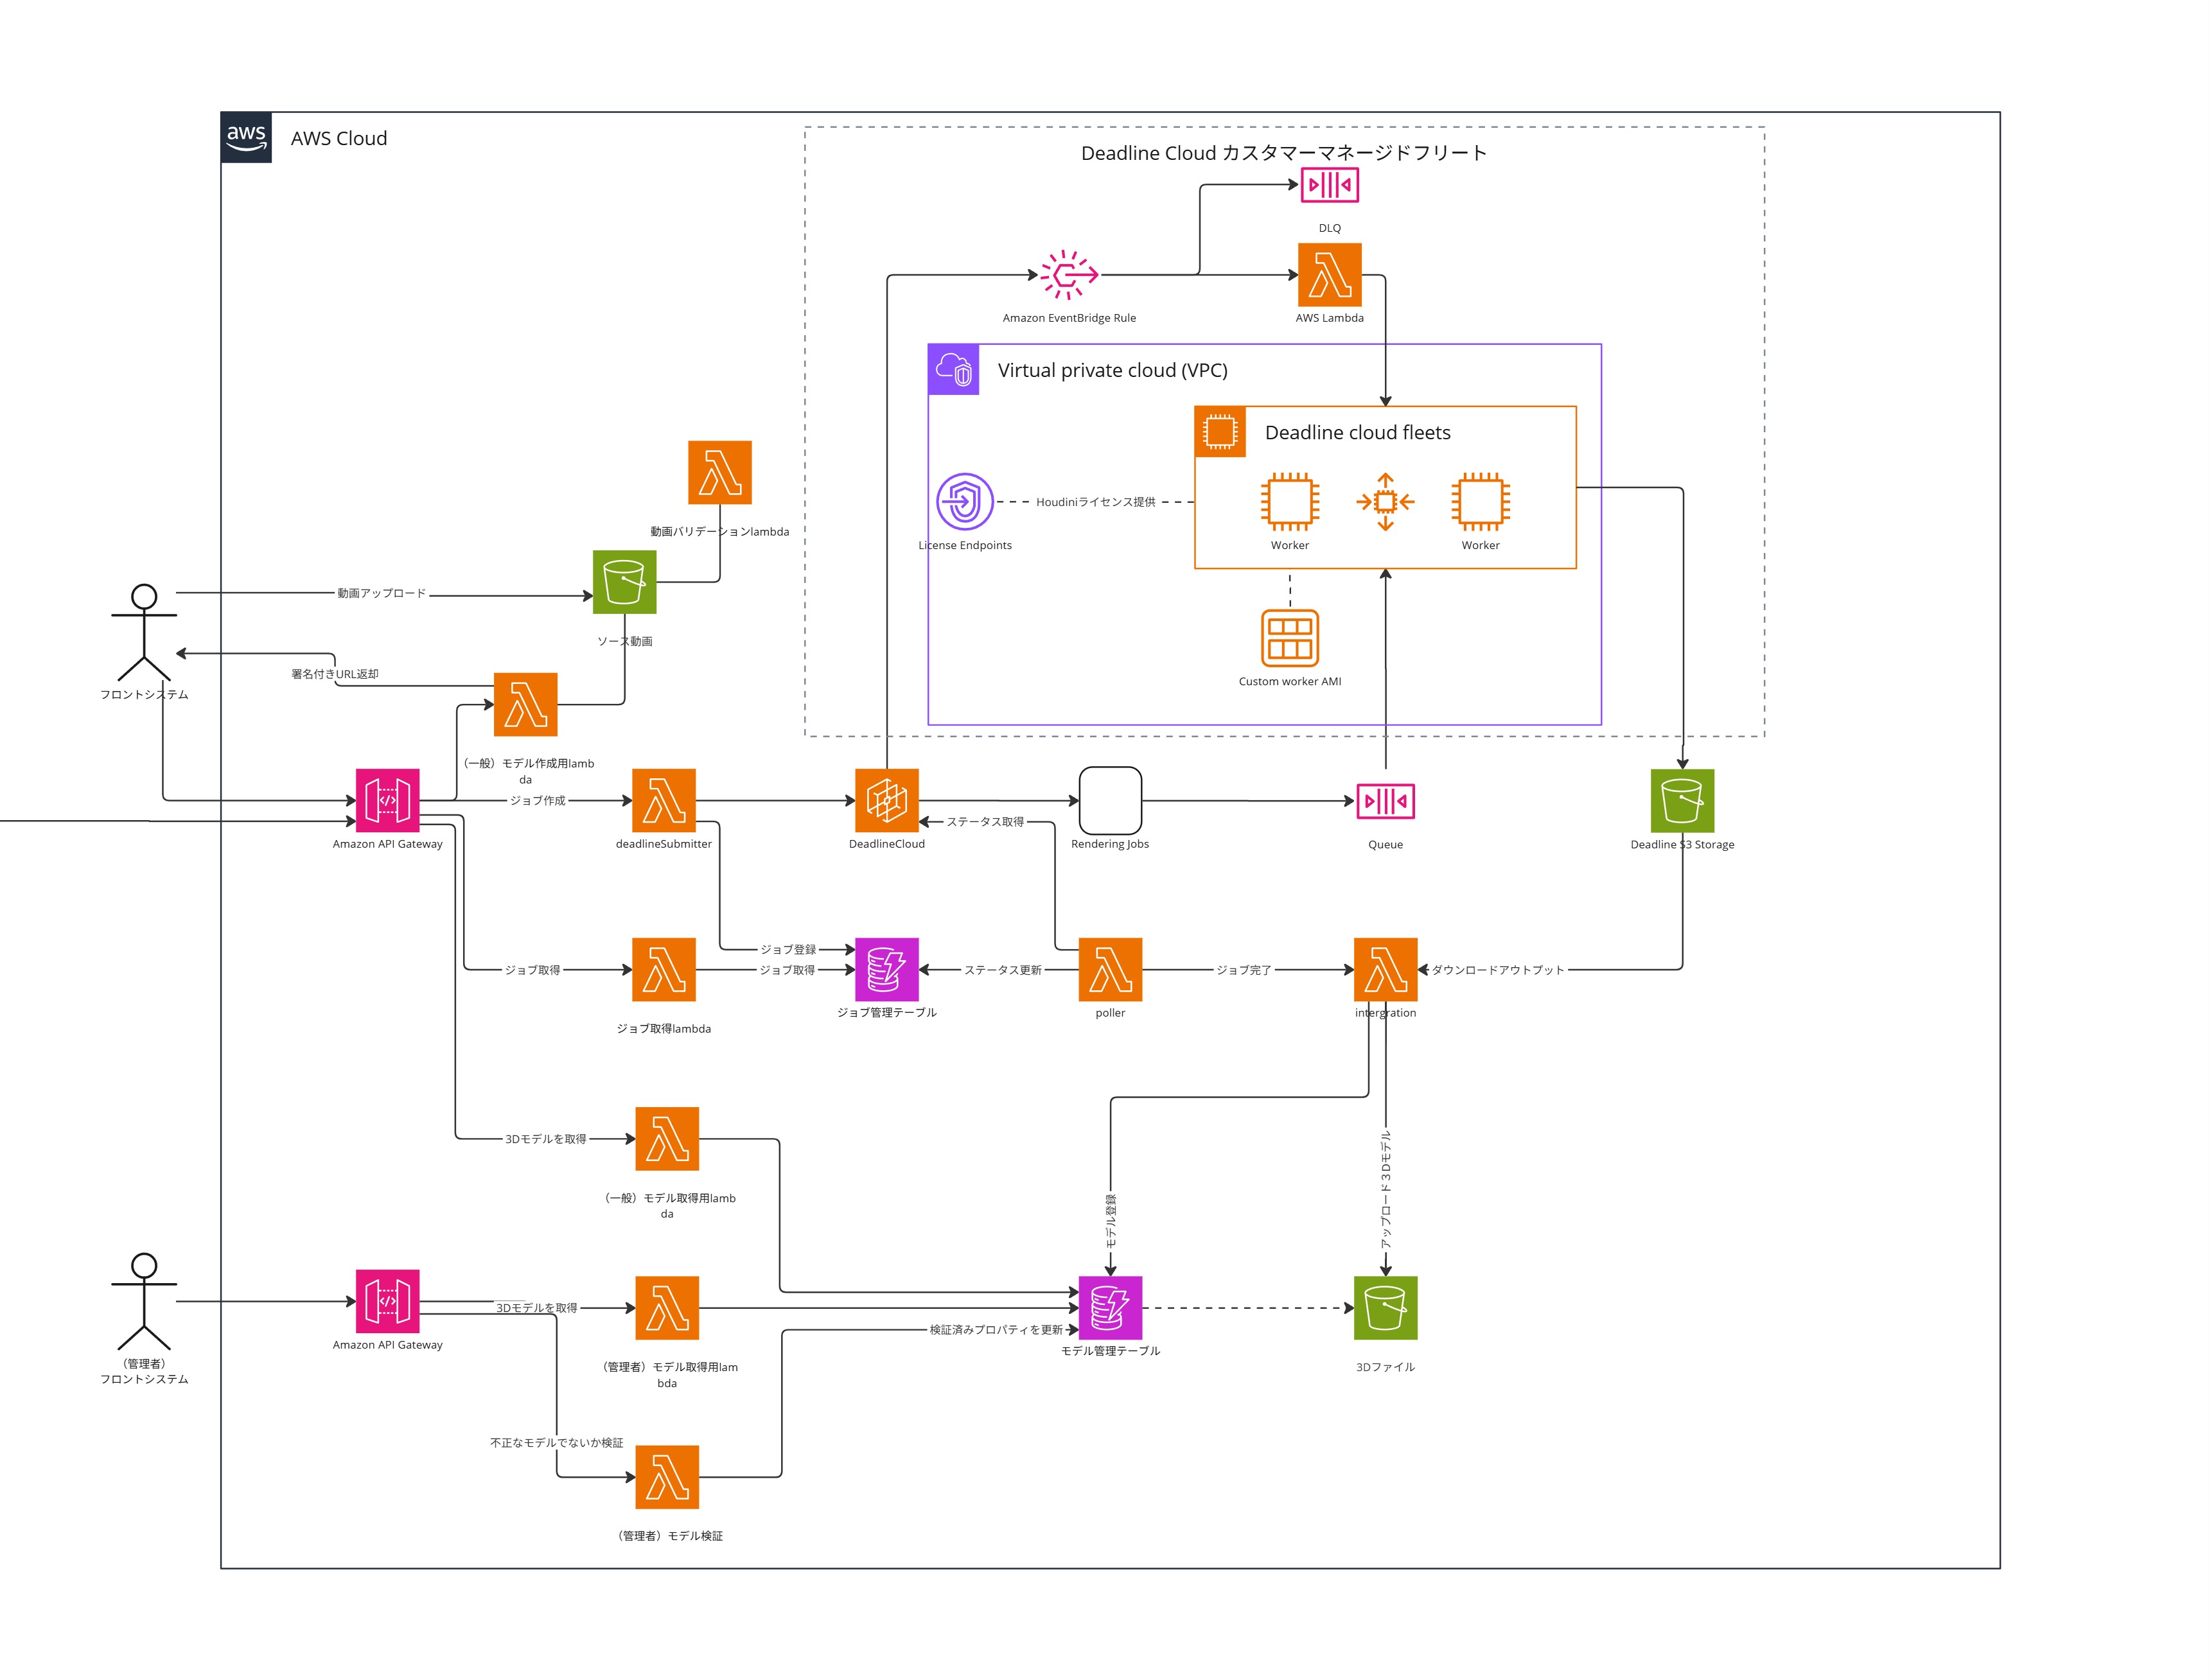Click the License Endpoints icon
2209x1680 pixels.
[x=964, y=501]
